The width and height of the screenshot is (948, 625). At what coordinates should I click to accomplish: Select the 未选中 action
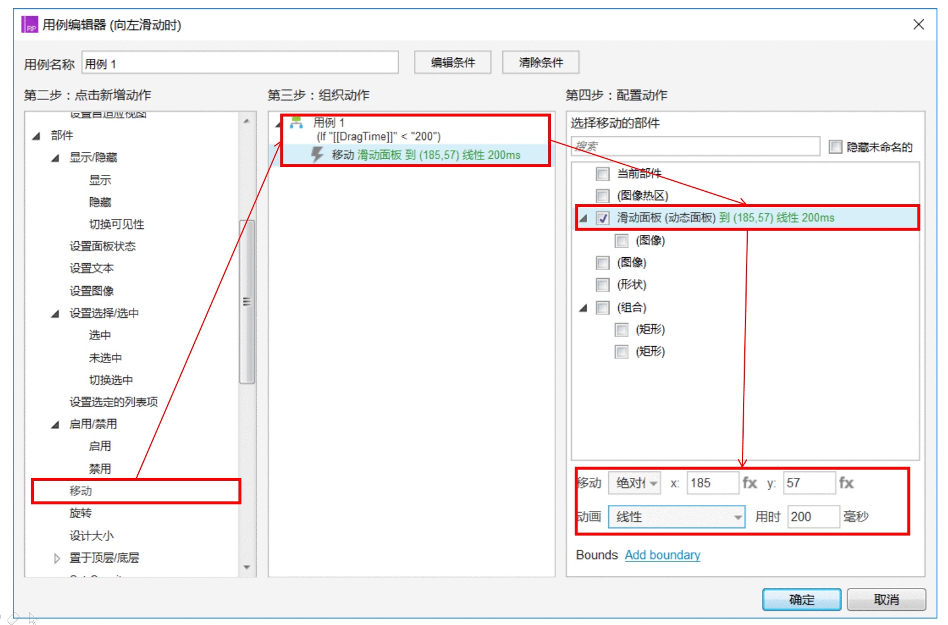tap(105, 358)
